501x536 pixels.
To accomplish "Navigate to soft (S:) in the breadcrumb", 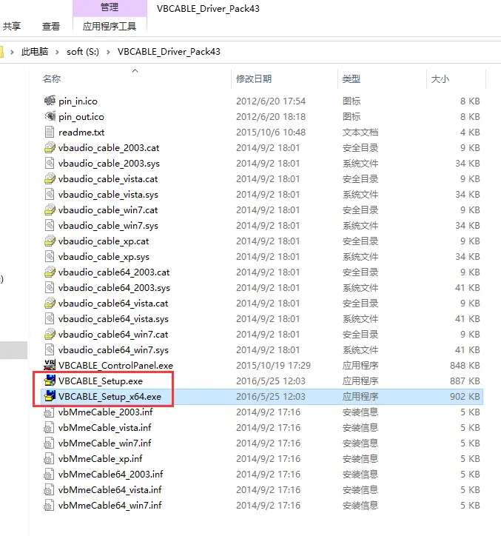I will [83, 52].
